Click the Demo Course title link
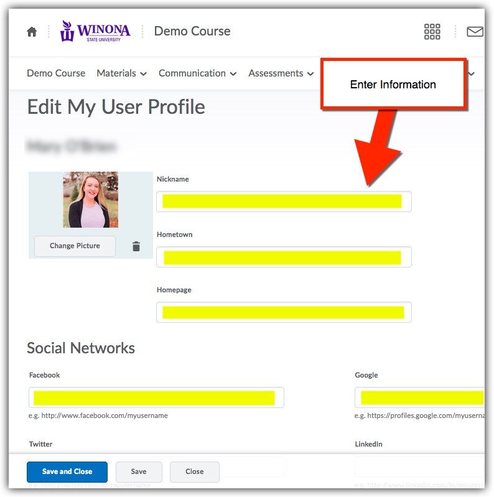Screen dimensions: 494x497 tap(192, 31)
